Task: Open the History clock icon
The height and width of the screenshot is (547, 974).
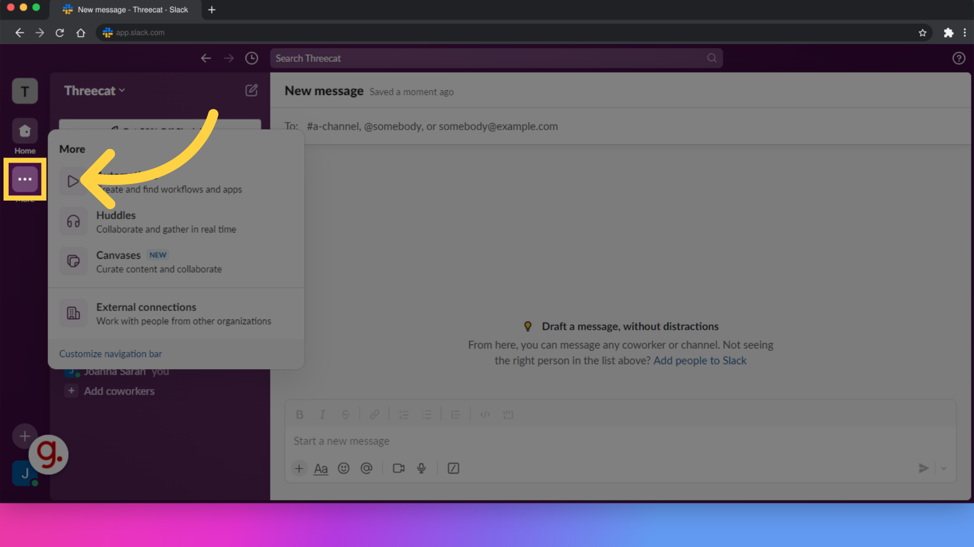Action: pyautogui.click(x=252, y=58)
